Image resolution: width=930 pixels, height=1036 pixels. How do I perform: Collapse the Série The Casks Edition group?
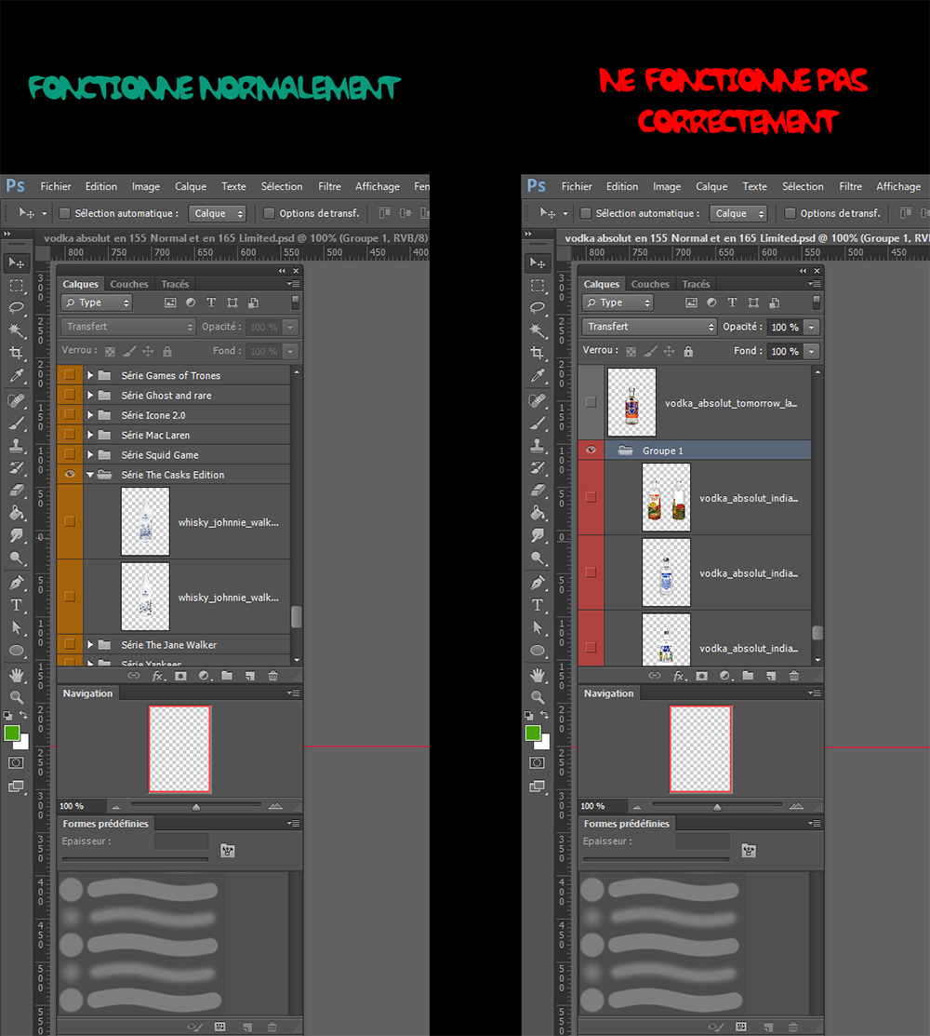tap(90, 475)
